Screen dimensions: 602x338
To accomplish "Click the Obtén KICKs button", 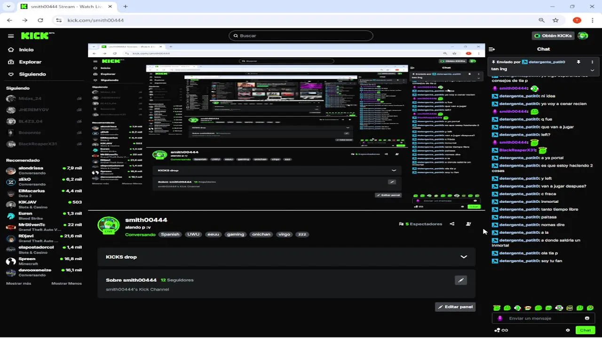I will (x=553, y=36).
